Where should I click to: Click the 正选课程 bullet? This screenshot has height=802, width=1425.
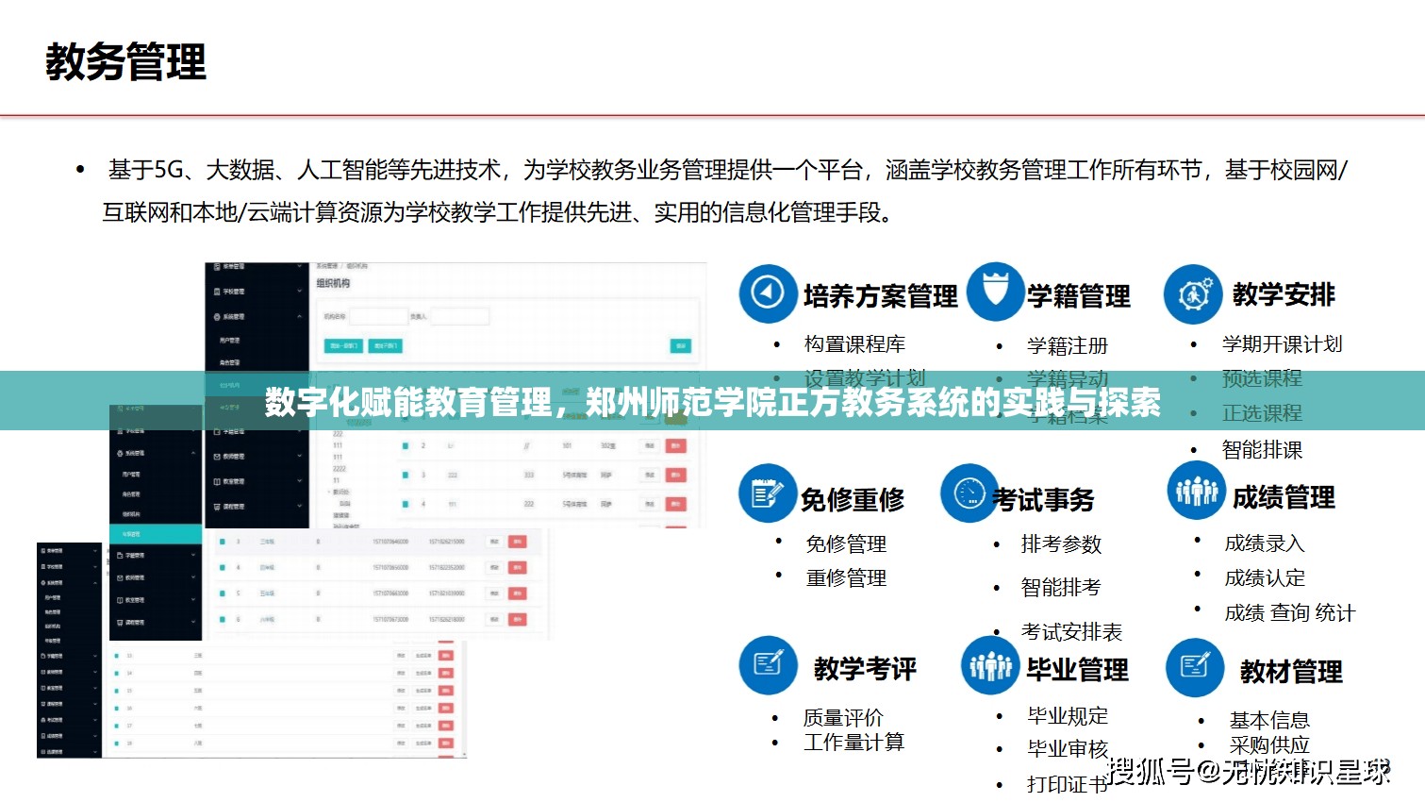pyautogui.click(x=1262, y=413)
